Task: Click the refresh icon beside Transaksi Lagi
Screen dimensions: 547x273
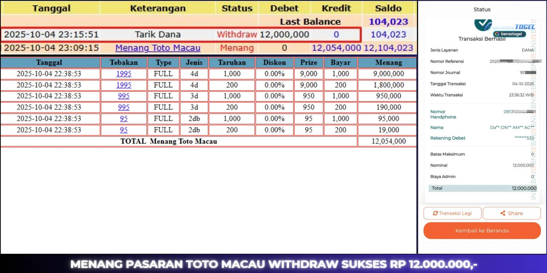Action: tap(435, 213)
